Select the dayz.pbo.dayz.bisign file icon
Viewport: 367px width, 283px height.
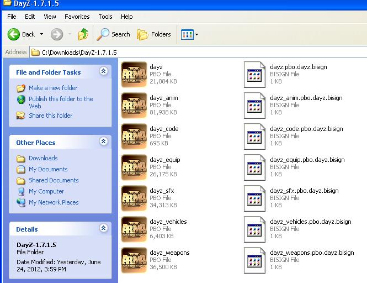click(256, 74)
